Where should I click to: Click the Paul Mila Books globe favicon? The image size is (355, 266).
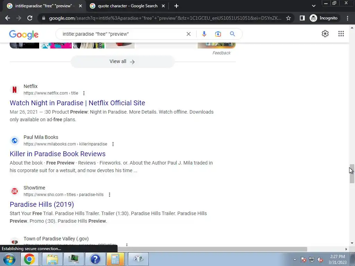pos(15,141)
